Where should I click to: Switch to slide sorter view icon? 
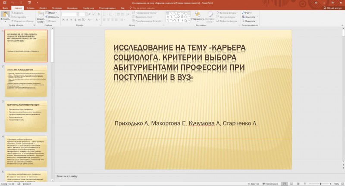292,184
